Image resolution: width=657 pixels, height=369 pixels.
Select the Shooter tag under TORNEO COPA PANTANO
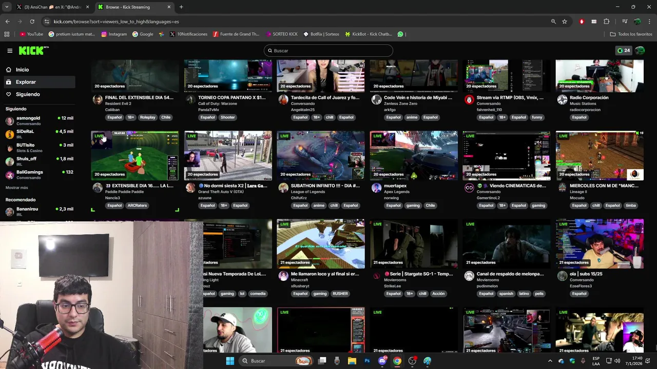[x=227, y=117]
